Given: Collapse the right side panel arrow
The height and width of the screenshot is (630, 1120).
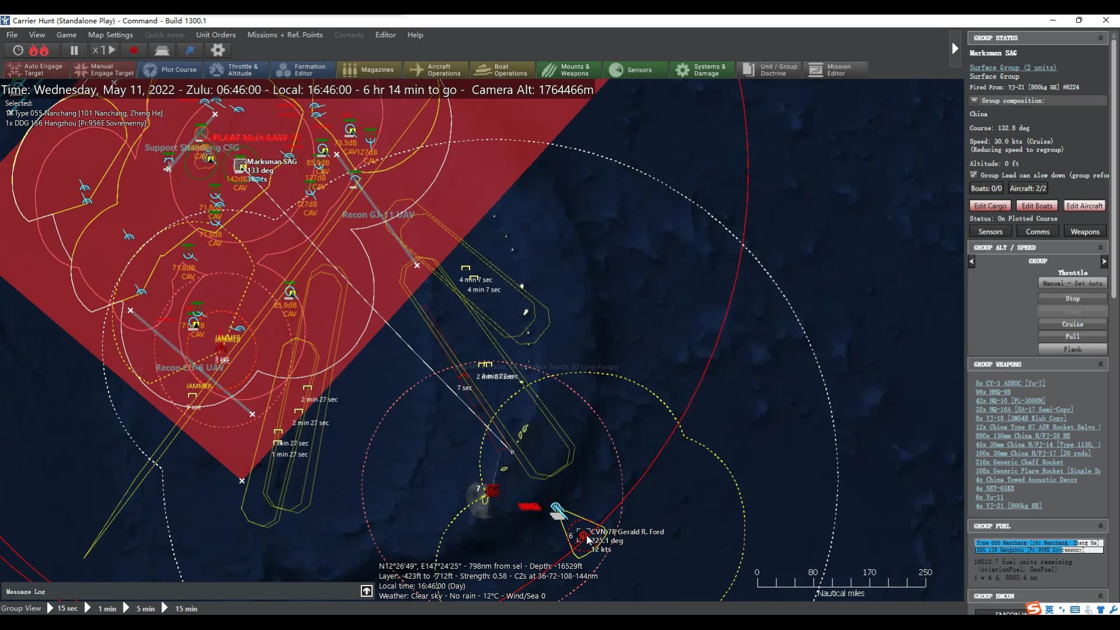Looking at the screenshot, I should (x=955, y=48).
